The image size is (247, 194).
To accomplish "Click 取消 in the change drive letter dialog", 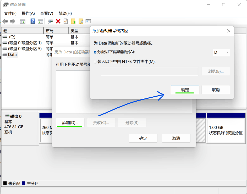I will [x=176, y=138].
